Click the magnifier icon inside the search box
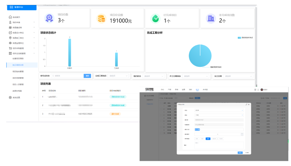 [53, 76]
